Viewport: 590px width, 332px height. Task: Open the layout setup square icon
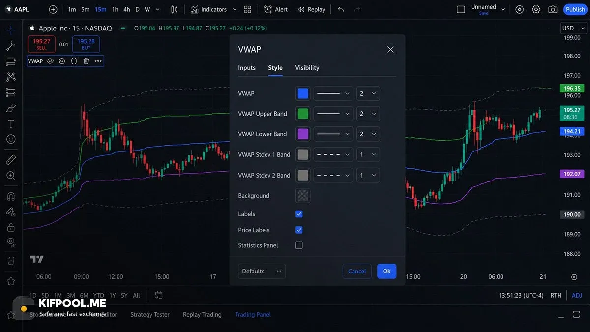[461, 9]
